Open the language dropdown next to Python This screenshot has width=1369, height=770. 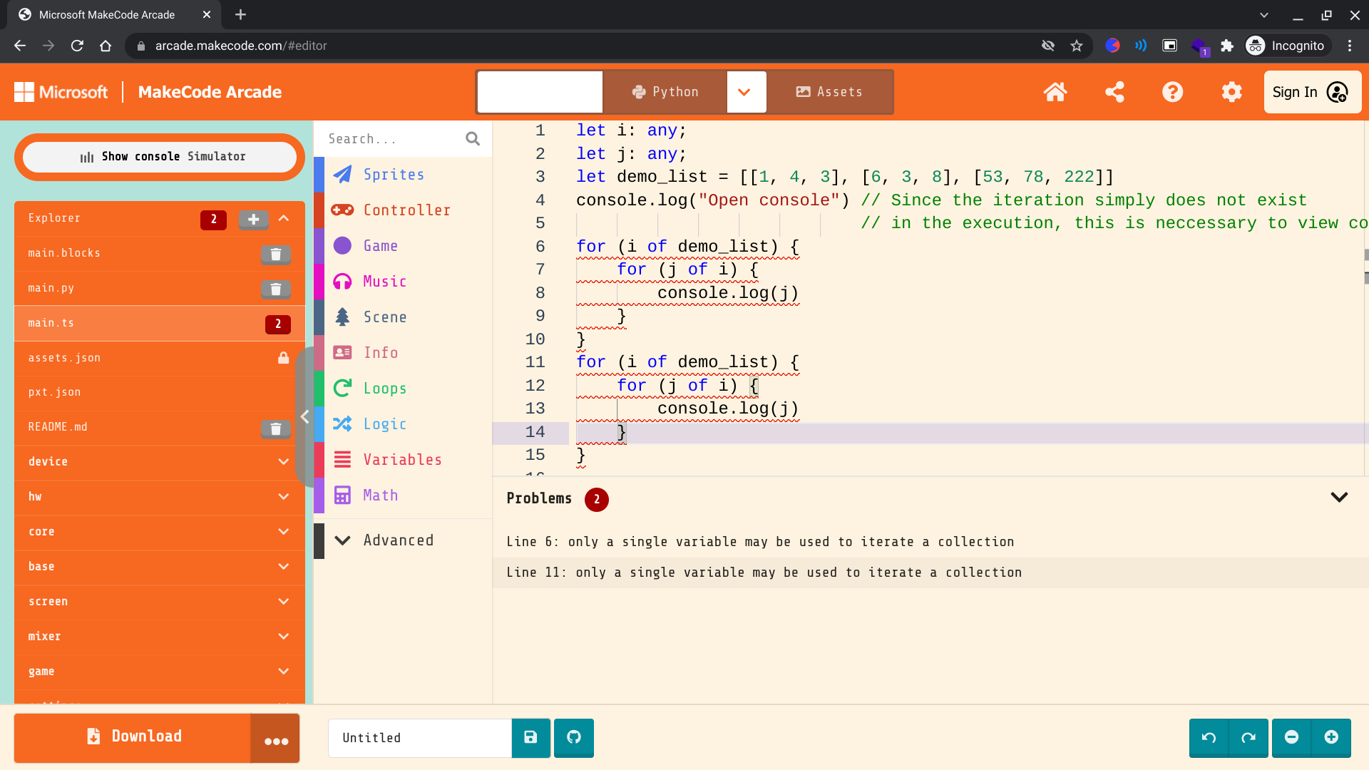(744, 92)
